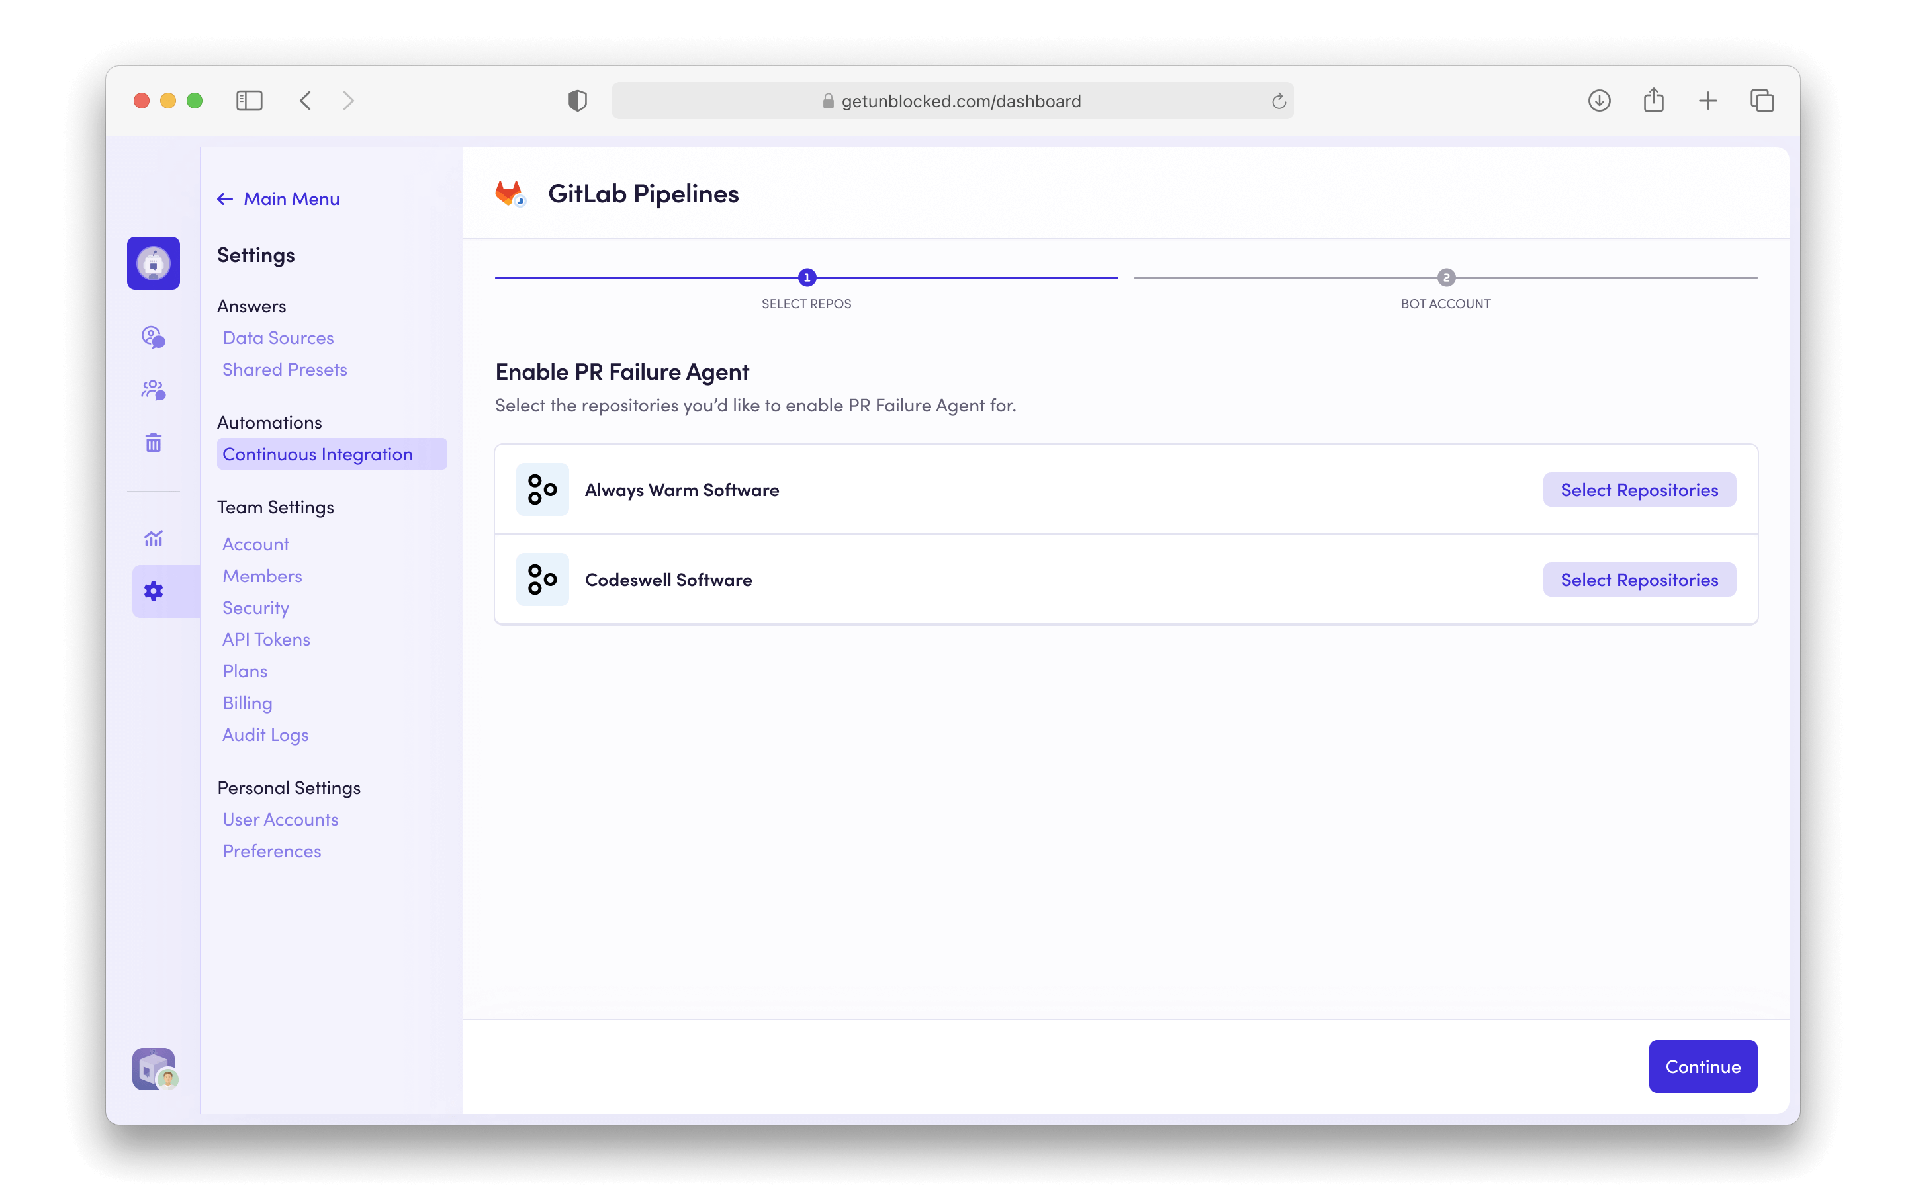The image size is (1906, 1204).
Task: Select Repositories for Always Warm Software
Action: tap(1639, 490)
